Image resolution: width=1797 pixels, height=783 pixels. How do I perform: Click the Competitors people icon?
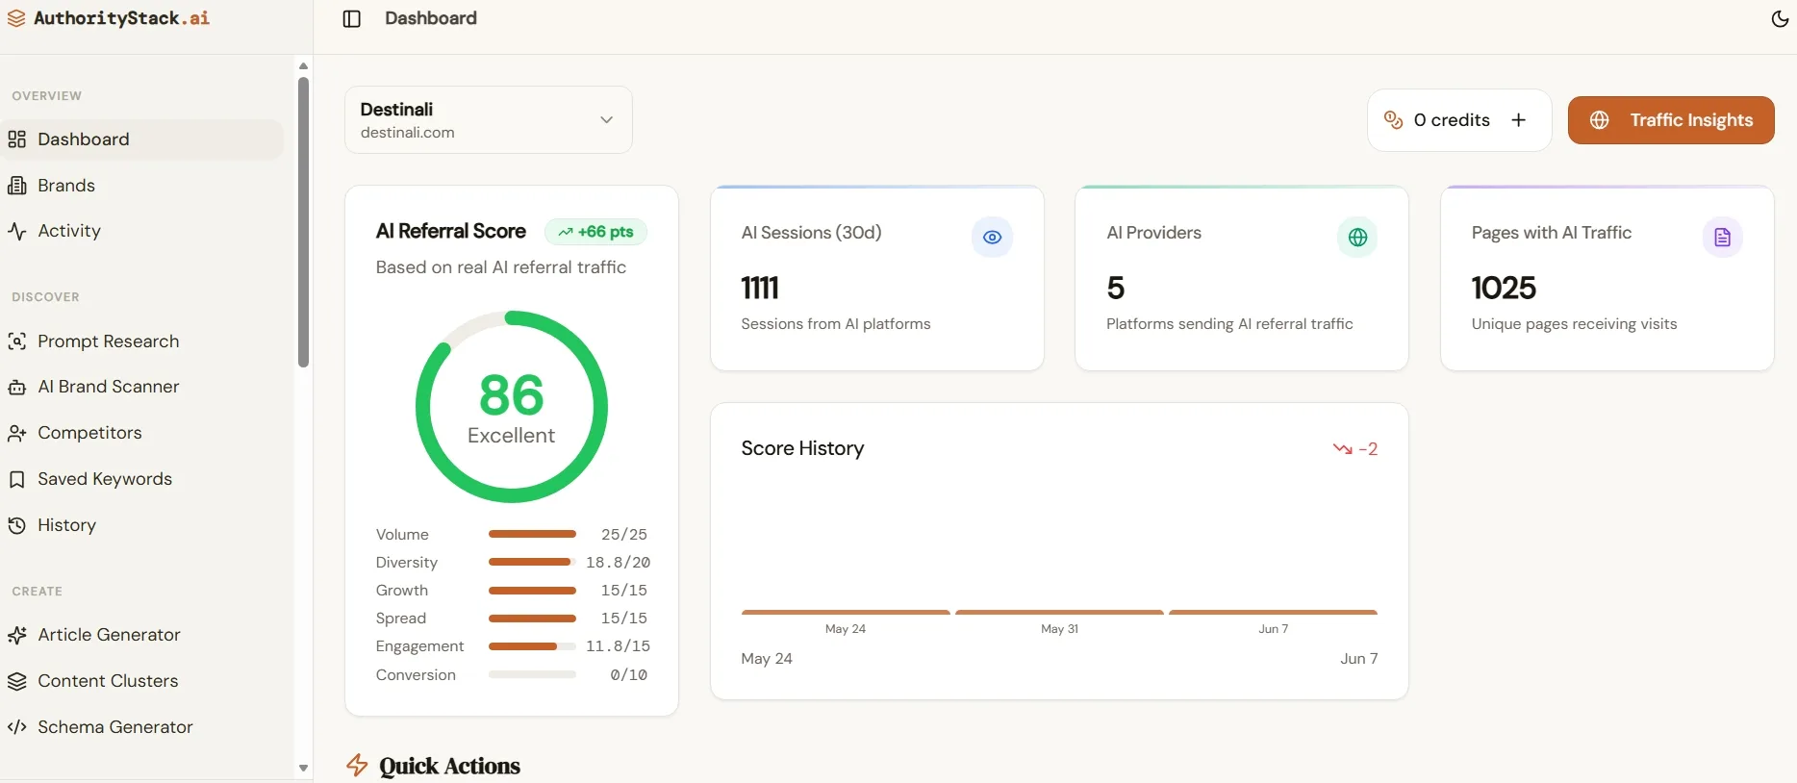(x=16, y=433)
